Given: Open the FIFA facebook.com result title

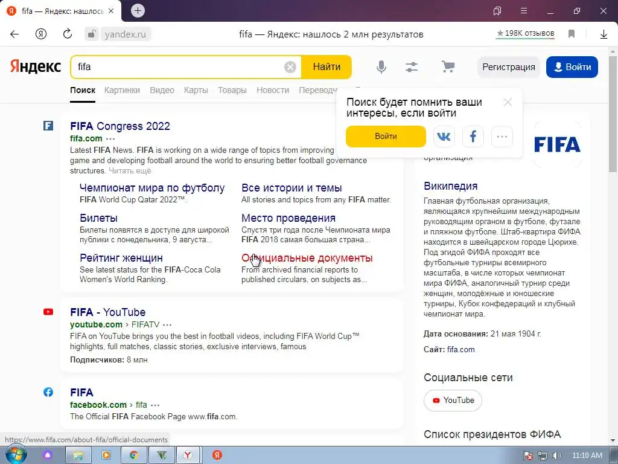Looking at the screenshot, I should (81, 393).
